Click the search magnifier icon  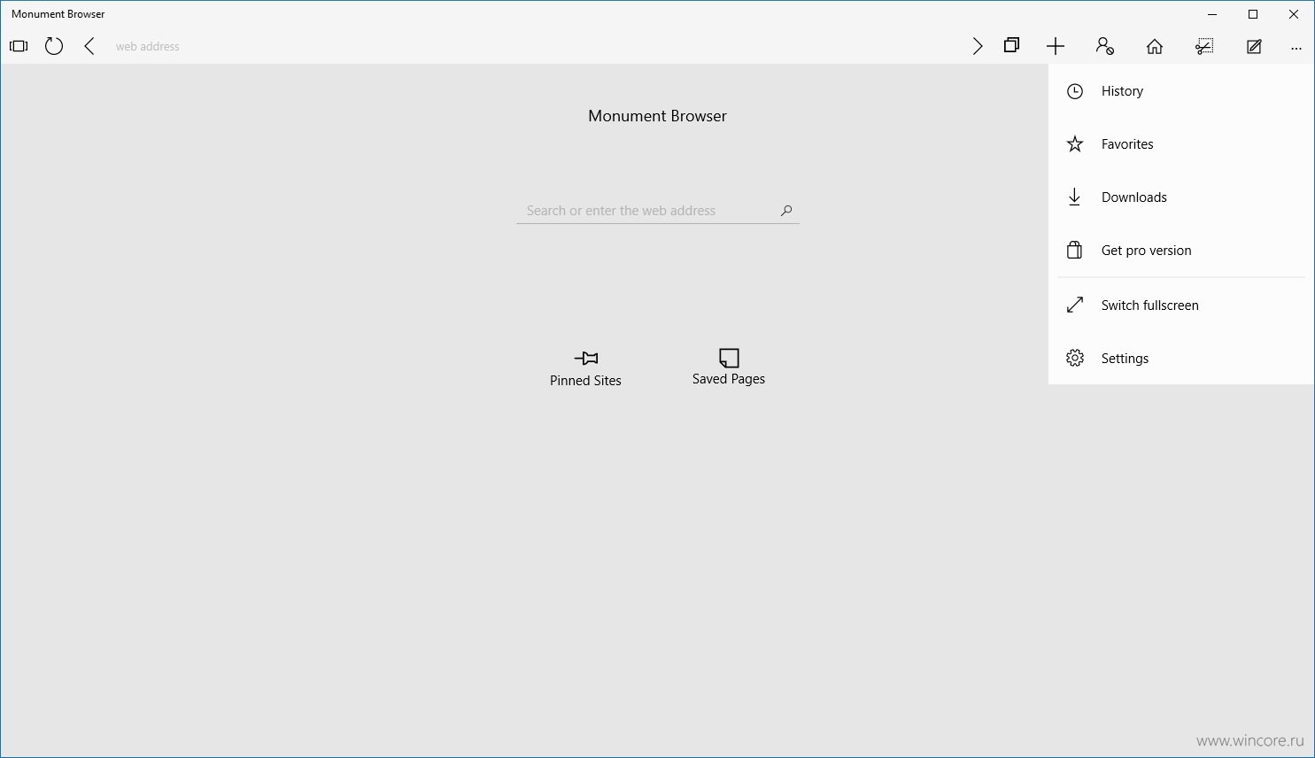[786, 211]
